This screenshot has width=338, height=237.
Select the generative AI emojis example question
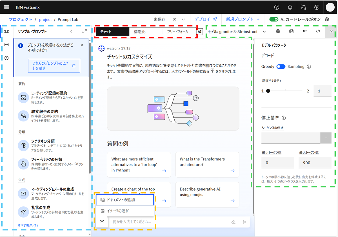pyautogui.click(x=207, y=195)
